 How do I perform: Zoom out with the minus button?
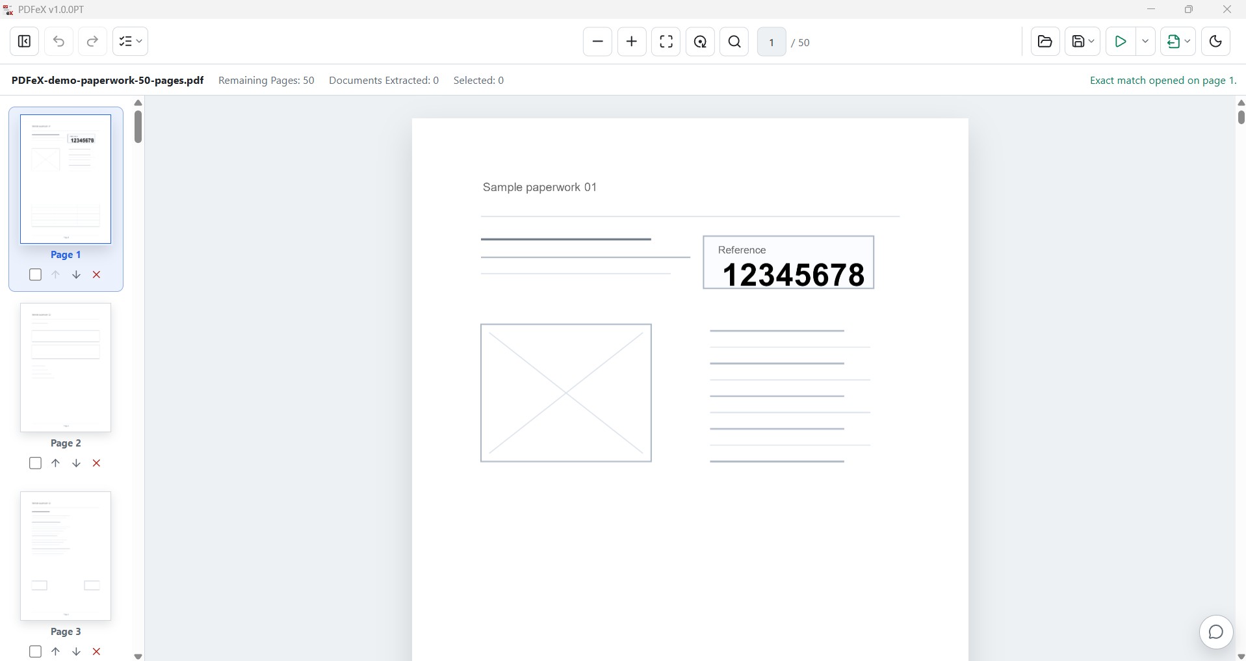click(x=597, y=42)
